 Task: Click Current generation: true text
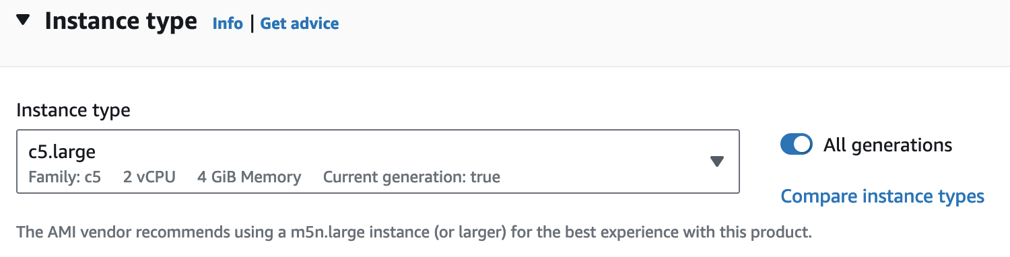[x=411, y=178]
